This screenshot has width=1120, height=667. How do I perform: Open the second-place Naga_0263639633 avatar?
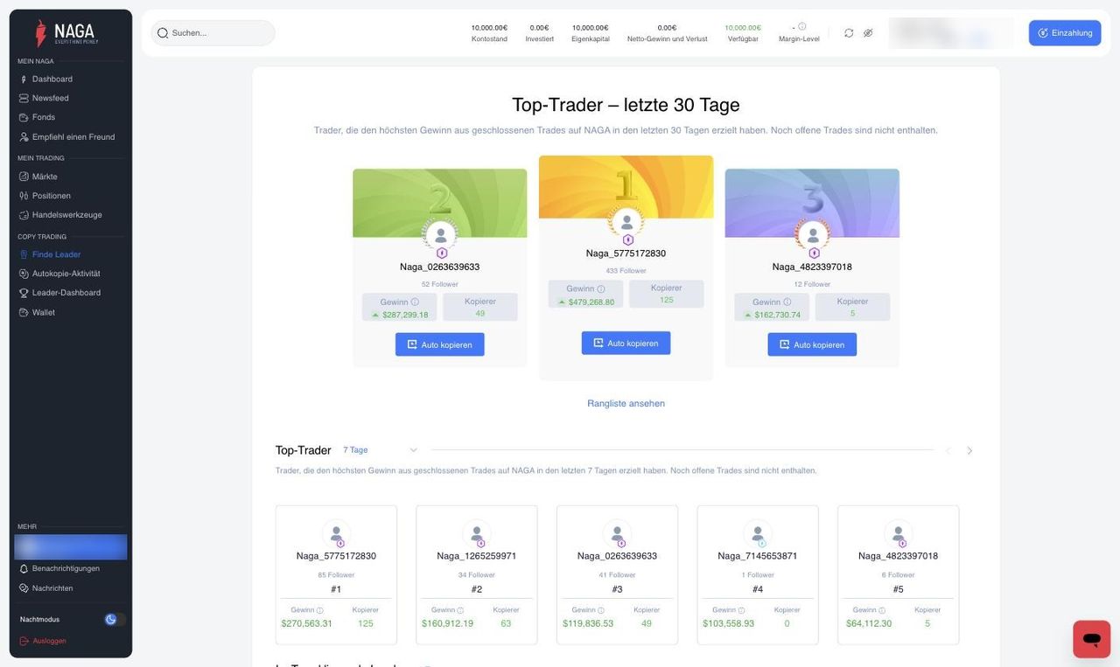(440, 235)
